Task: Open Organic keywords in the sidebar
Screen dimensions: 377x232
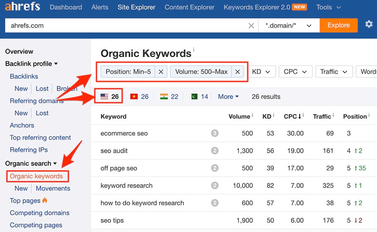Action: tap(36, 176)
